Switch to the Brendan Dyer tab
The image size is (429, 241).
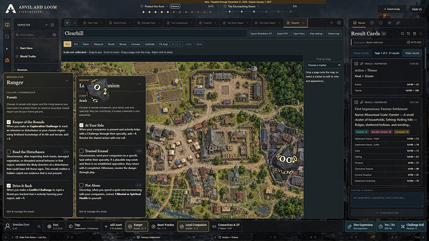click(149, 23)
